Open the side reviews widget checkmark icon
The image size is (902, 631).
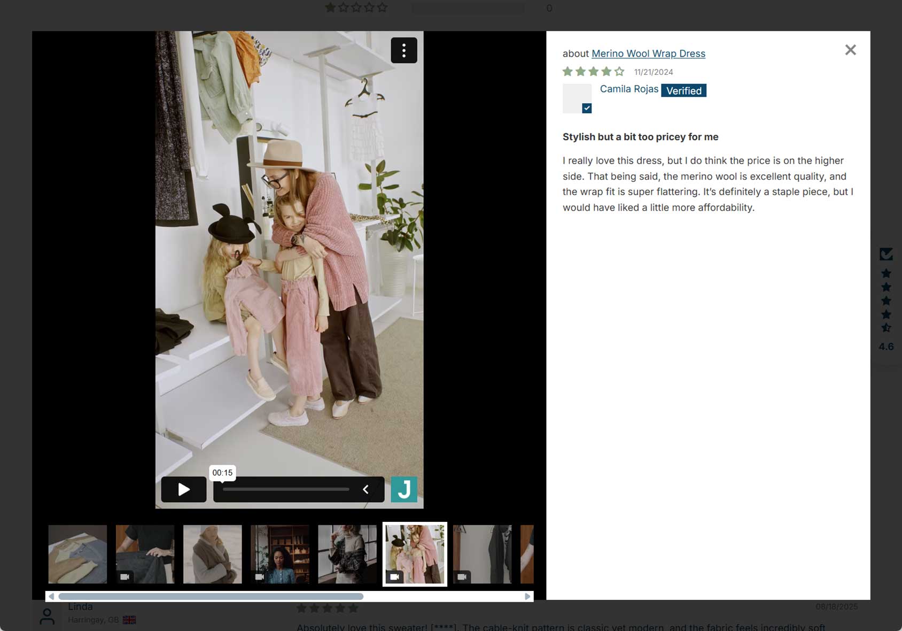click(x=886, y=254)
